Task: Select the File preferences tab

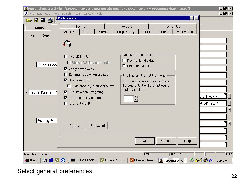Action: click(86, 32)
